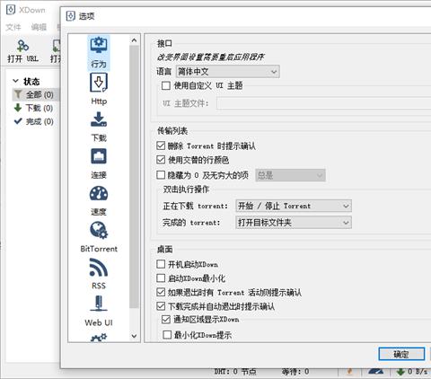
Task: Check 隐藏为 0 及无穷大的项
Action: (161, 175)
